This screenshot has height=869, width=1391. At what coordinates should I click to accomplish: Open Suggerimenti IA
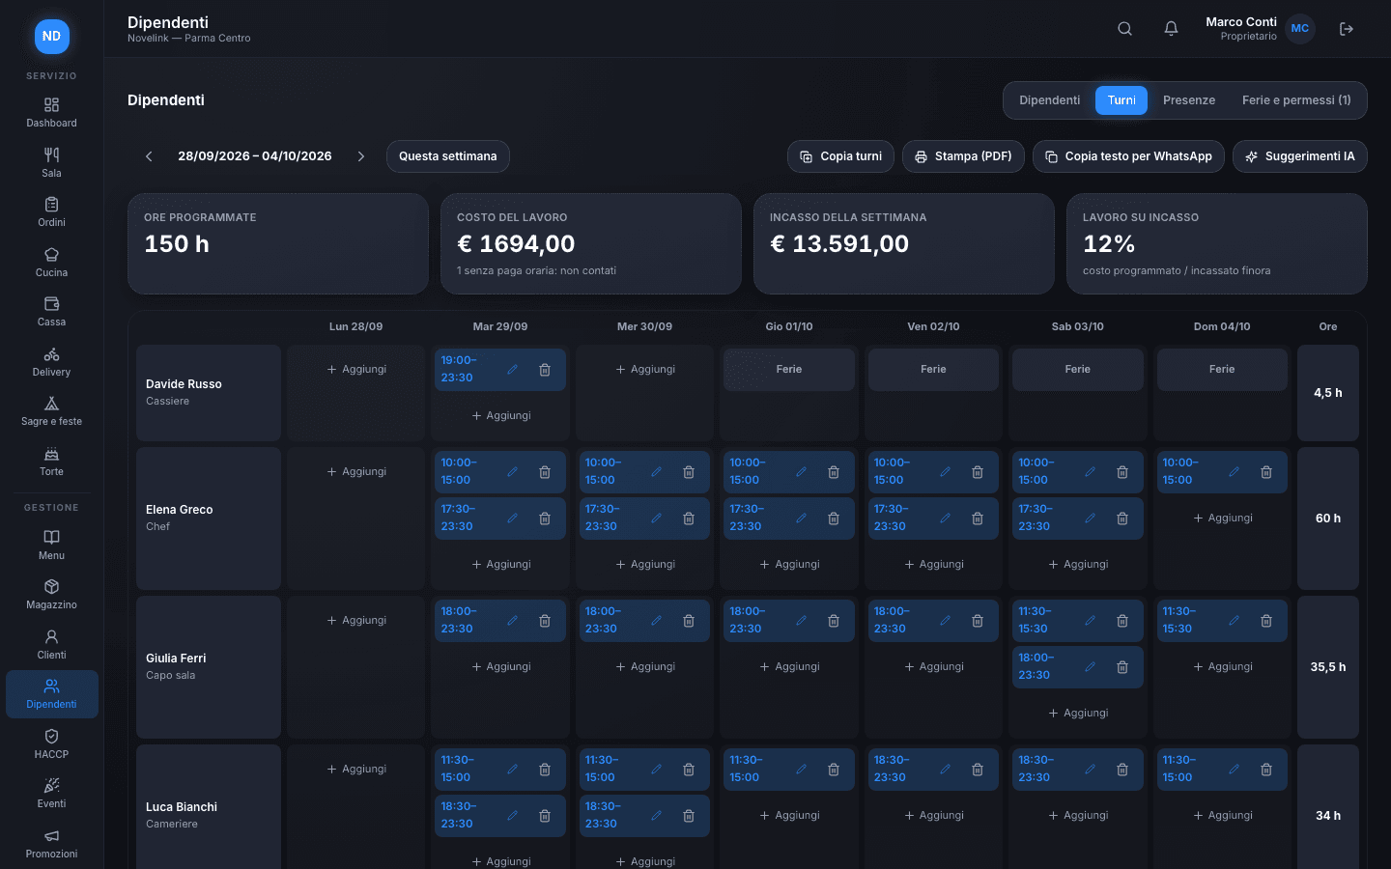point(1300,156)
